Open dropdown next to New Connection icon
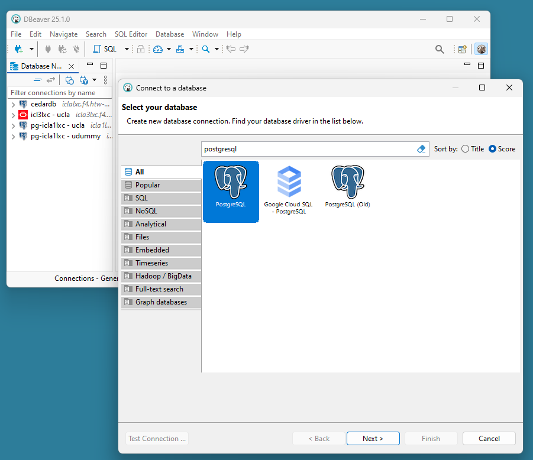Screen dimensions: 533x460 (31, 49)
